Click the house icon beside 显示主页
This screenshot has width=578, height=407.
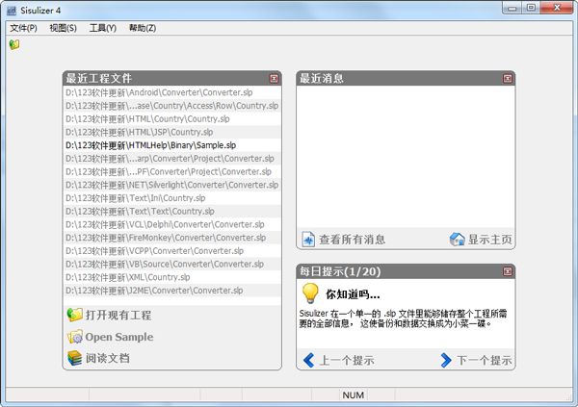pyautogui.click(x=457, y=240)
